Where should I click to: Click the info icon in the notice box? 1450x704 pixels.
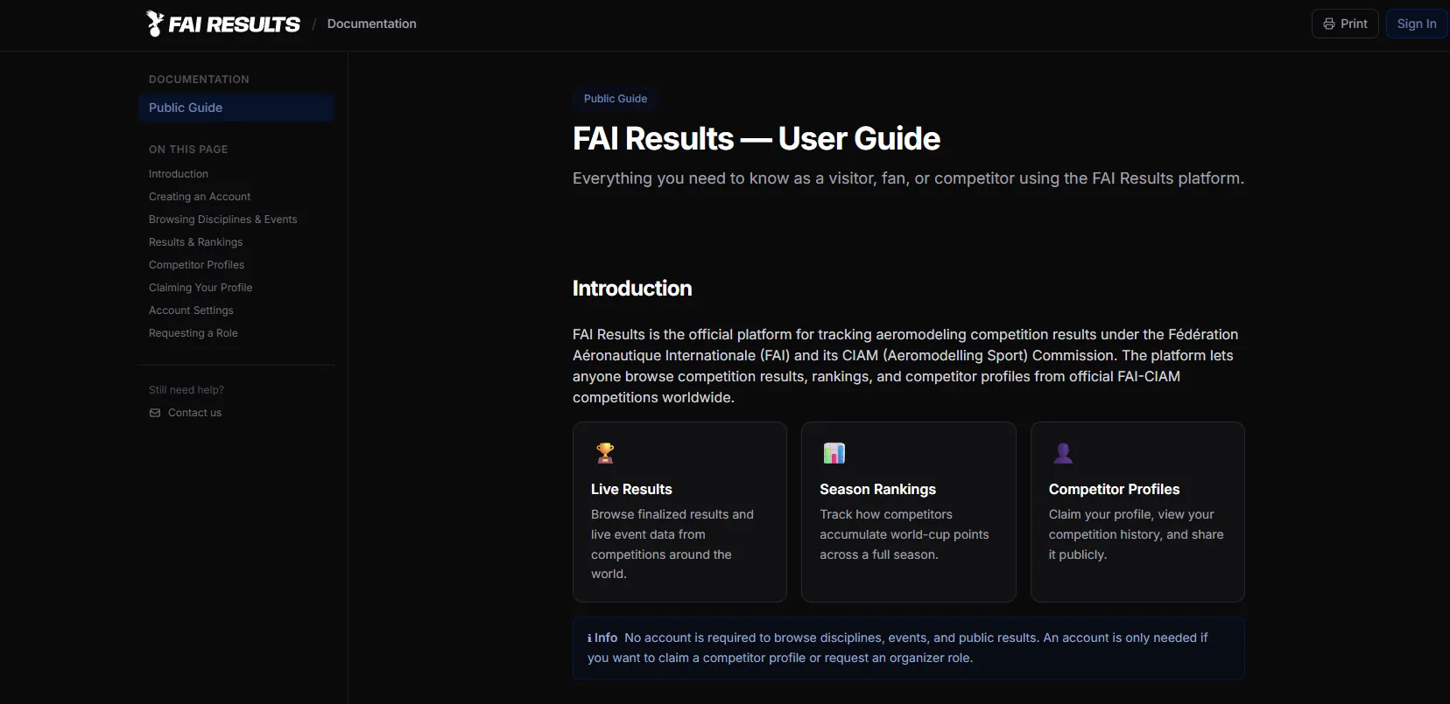tap(589, 638)
